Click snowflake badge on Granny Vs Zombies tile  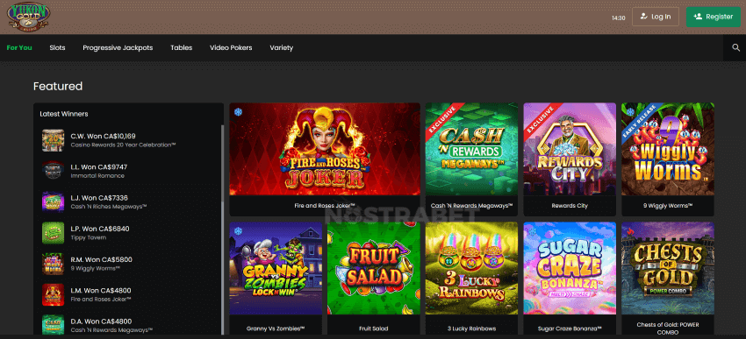click(x=239, y=230)
